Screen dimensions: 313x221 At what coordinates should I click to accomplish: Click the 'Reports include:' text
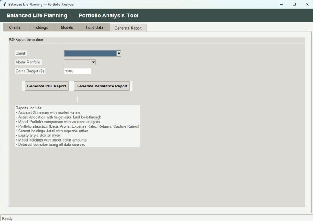tap(29, 108)
